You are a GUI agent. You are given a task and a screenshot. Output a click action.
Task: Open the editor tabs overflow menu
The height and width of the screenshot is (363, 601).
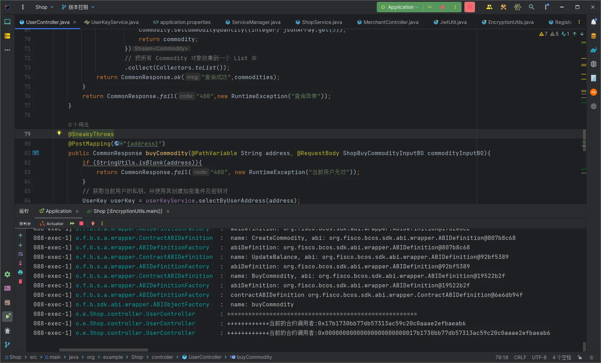click(x=579, y=22)
